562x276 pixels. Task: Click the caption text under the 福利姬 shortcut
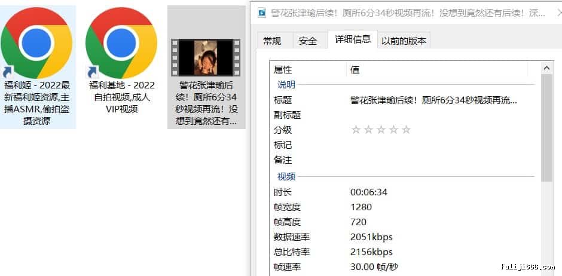[x=37, y=103]
